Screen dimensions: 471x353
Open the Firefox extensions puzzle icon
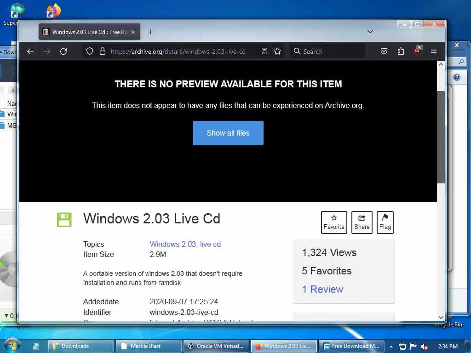(401, 51)
